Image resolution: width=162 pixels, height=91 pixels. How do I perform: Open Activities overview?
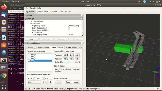click(x=5, y=2)
